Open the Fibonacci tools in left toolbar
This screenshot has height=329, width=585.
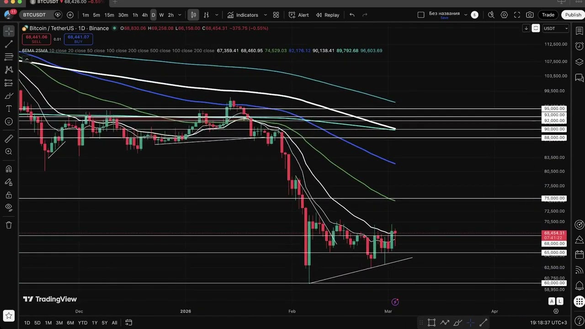pyautogui.click(x=9, y=57)
